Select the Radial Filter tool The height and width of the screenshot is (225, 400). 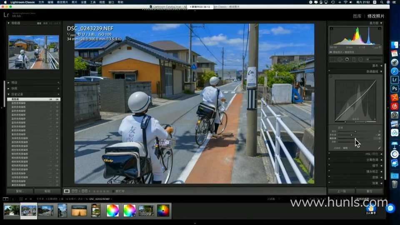[361, 60]
